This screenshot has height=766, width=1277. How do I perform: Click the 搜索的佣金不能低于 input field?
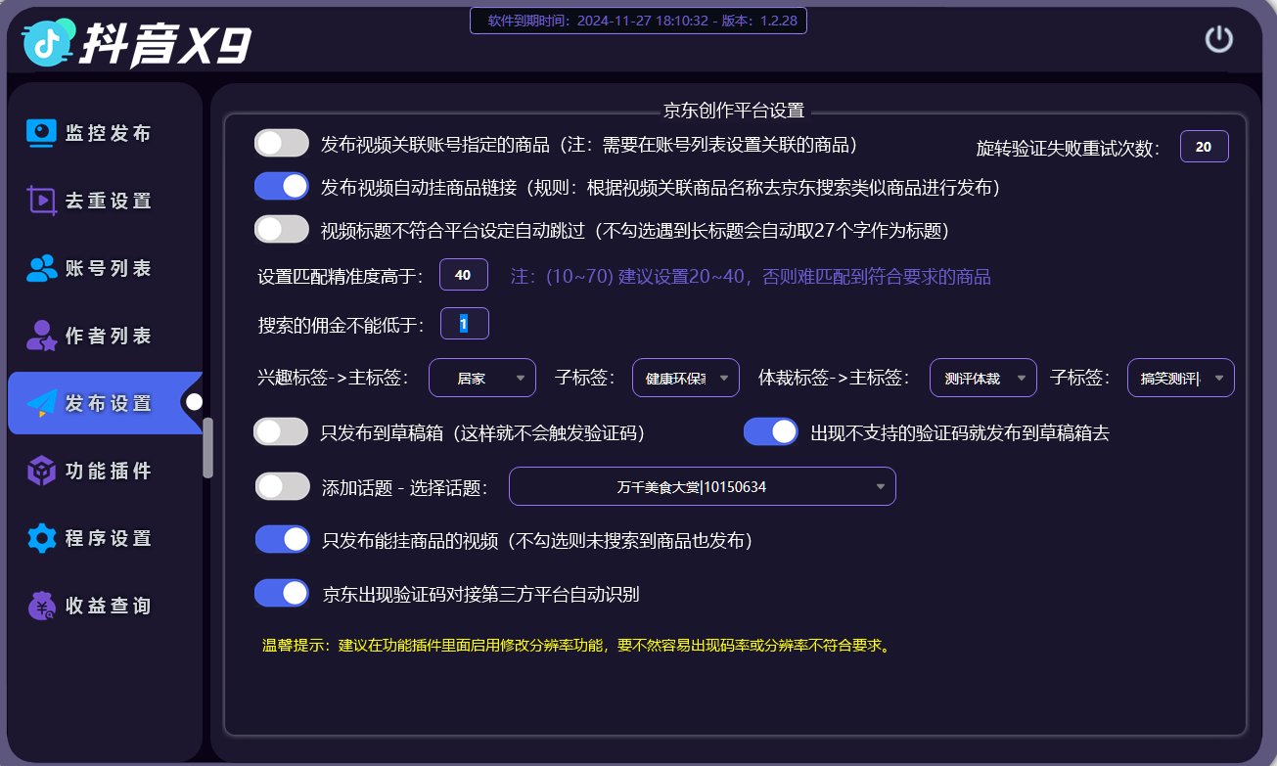click(464, 324)
